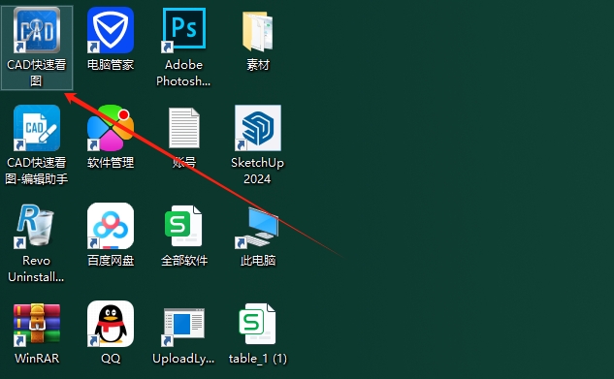Select the 账号 text document icon
Viewport: 614px width, 379px height.
click(184, 128)
